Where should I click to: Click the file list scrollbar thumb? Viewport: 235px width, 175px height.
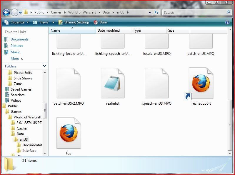pos(230,125)
